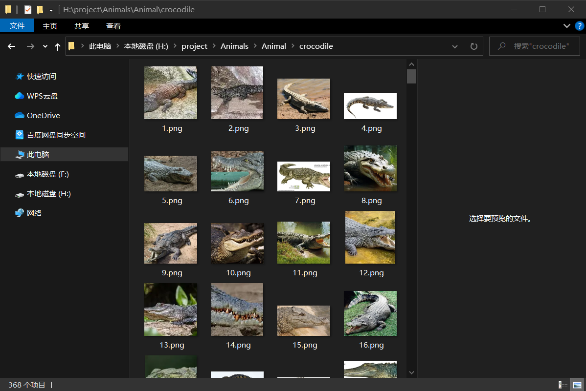
Task: Click the new folder quick access icon
Action: click(40, 10)
